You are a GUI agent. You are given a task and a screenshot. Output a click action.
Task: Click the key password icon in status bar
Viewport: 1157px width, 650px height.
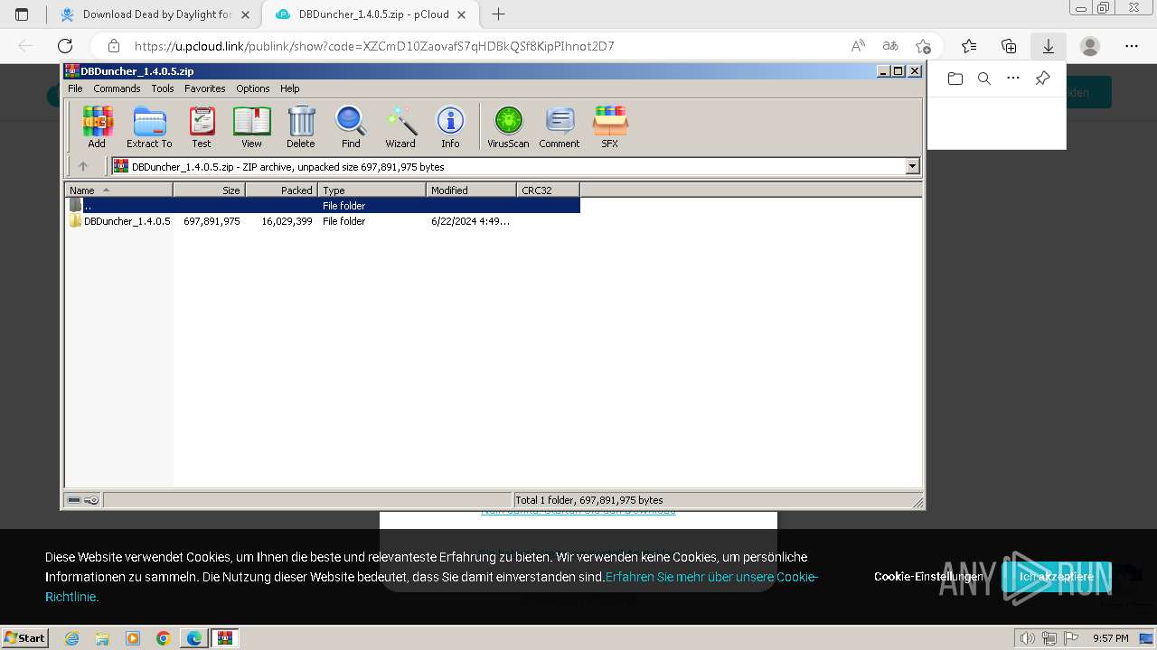[x=91, y=500]
